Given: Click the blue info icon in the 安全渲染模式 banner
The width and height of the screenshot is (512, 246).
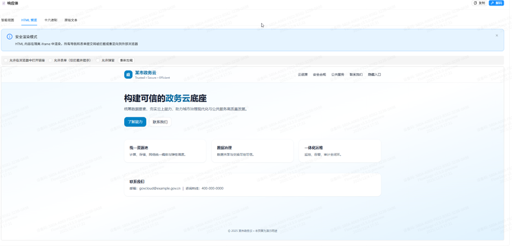Looking at the screenshot, I should 10,36.
